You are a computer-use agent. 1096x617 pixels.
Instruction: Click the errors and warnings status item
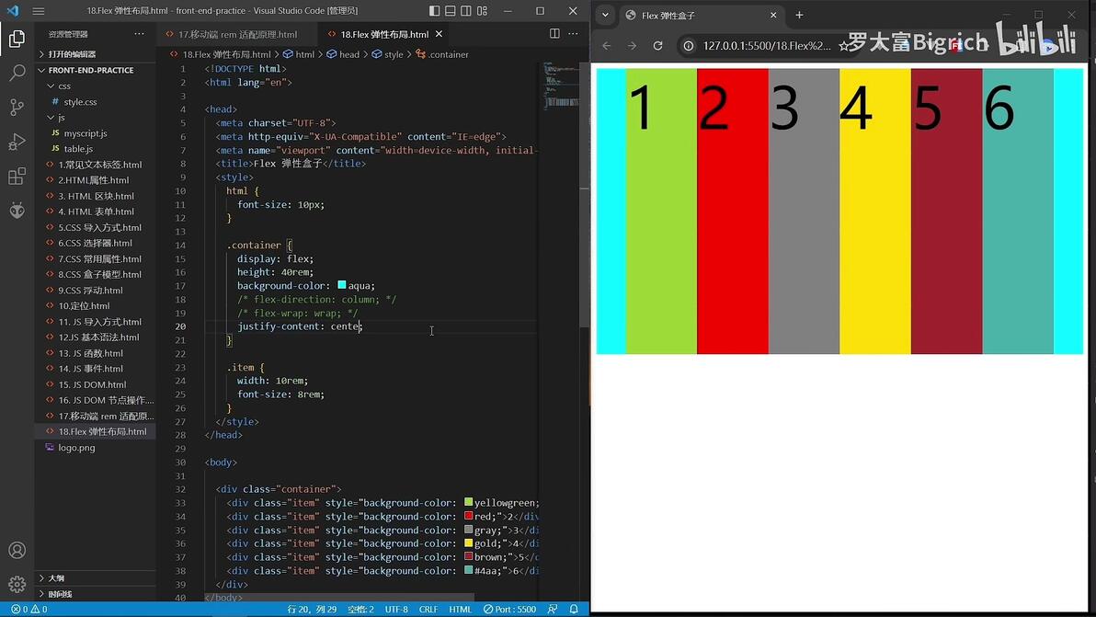tap(29, 610)
